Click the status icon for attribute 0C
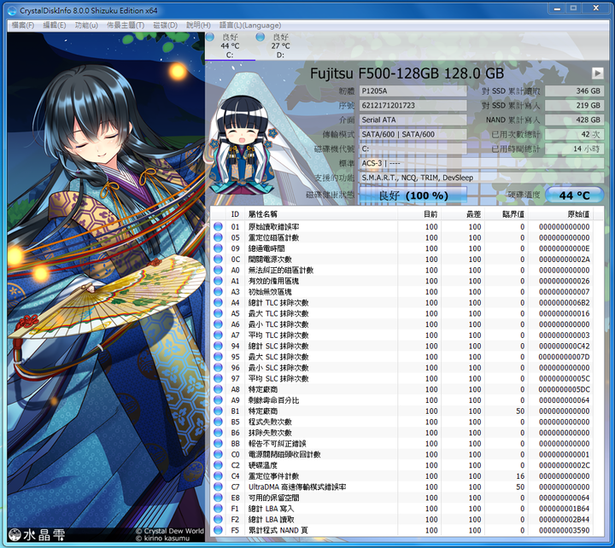Viewport: 615px width, 548px height. (x=218, y=259)
